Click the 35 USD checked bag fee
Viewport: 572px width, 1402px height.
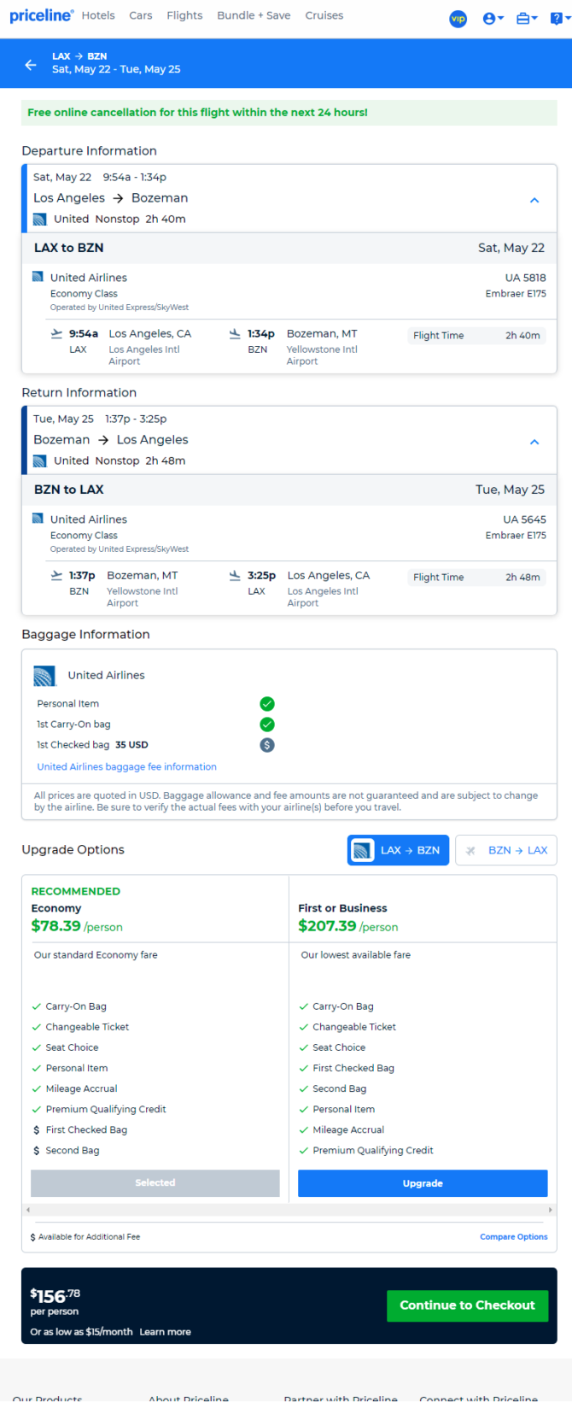coord(131,745)
